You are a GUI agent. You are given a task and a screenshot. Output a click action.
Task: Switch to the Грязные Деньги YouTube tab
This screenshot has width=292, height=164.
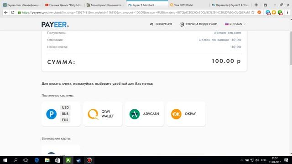point(63,5)
